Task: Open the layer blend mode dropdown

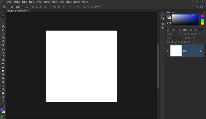Action: point(174,38)
